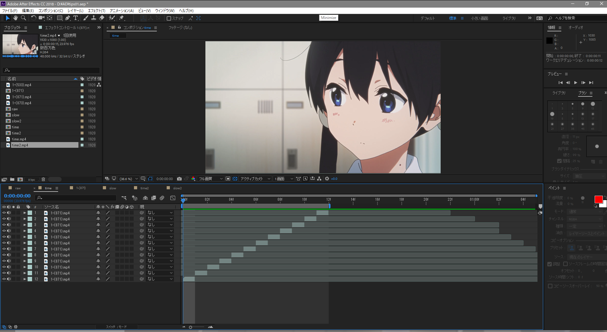
Task: Select the Clone Stamp tool
Action: click(x=94, y=18)
